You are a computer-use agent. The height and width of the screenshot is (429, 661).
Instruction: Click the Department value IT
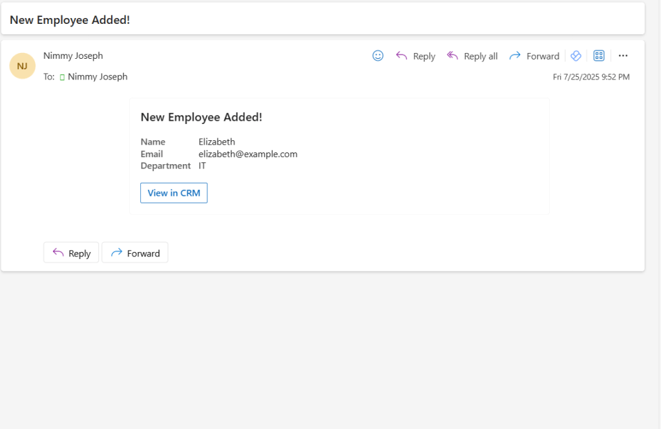coord(202,166)
